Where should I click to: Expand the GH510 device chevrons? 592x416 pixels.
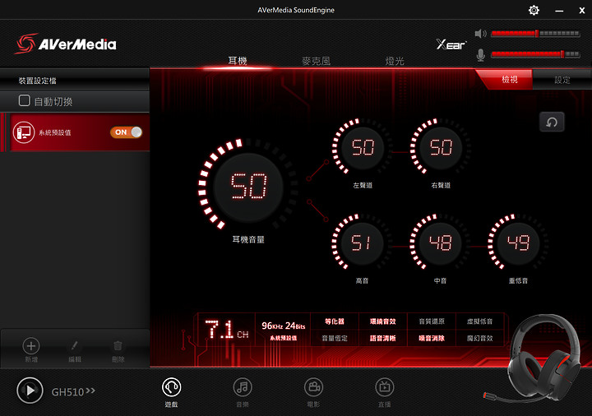point(90,391)
